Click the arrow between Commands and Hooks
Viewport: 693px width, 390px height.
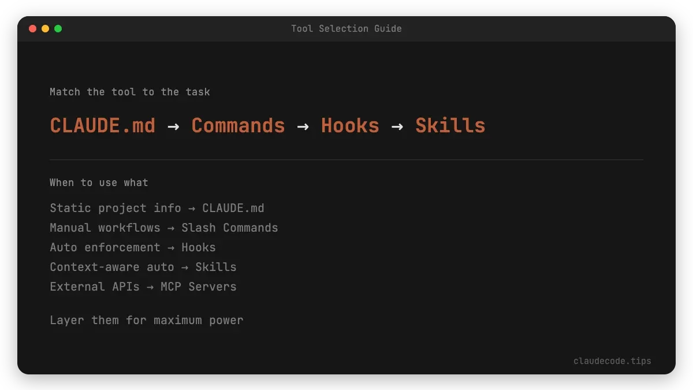pos(303,125)
